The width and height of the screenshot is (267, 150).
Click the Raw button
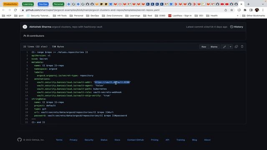[x=204, y=47]
